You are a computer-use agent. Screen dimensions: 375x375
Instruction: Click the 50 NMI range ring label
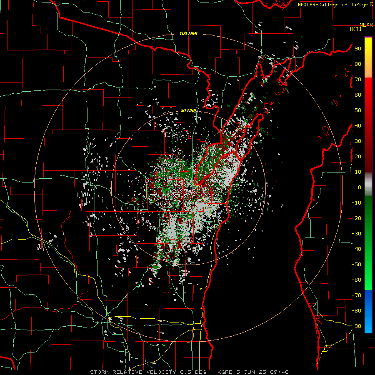(x=189, y=110)
